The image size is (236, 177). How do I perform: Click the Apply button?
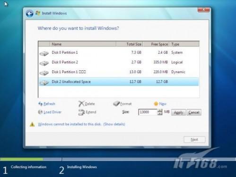[x=178, y=112]
